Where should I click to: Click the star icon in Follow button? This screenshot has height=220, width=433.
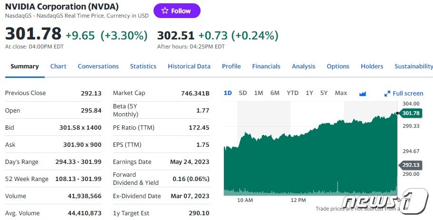click(x=165, y=11)
